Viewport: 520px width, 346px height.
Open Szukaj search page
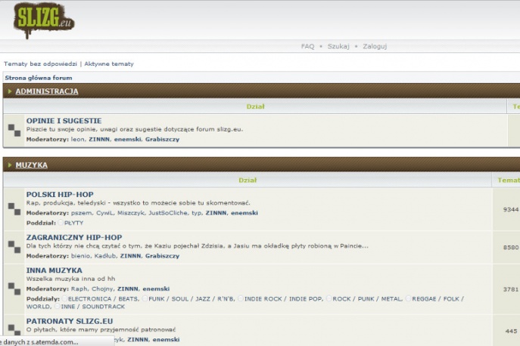(x=338, y=46)
